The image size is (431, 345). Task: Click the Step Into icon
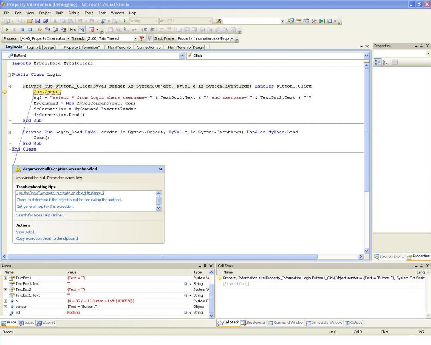point(47,30)
